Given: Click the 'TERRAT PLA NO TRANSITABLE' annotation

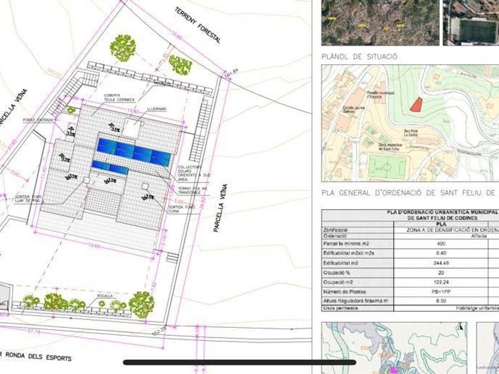Looking at the screenshot, I should tap(192, 190).
